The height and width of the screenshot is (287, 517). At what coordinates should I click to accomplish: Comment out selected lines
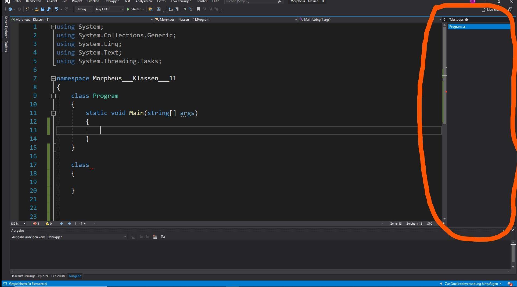point(185,9)
